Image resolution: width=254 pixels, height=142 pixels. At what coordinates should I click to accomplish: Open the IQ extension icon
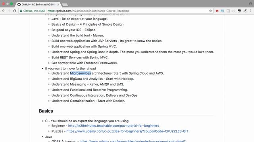(222, 11)
